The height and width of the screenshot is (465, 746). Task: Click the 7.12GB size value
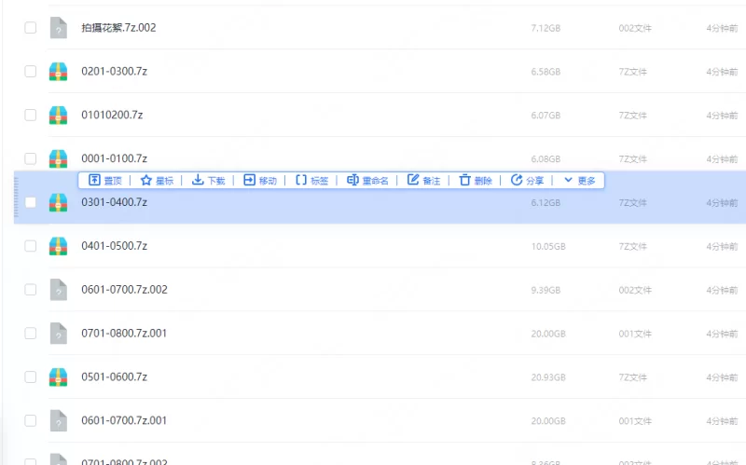click(546, 28)
